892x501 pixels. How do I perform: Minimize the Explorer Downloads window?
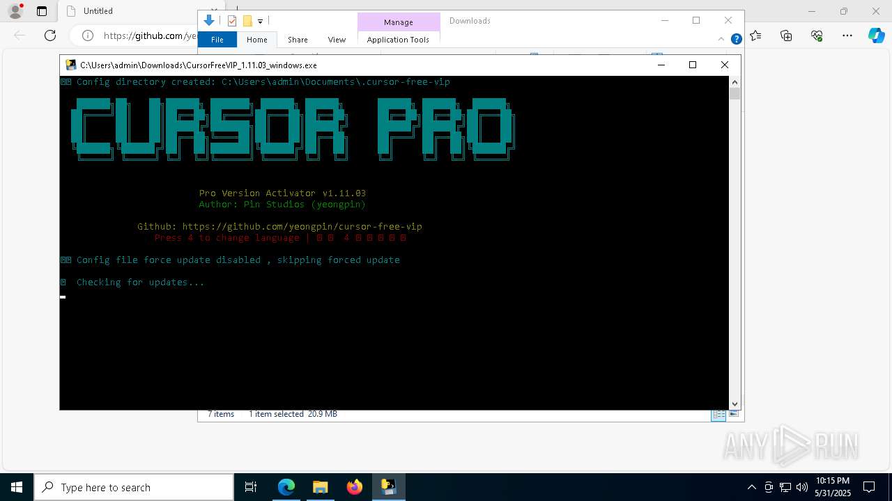(664, 20)
